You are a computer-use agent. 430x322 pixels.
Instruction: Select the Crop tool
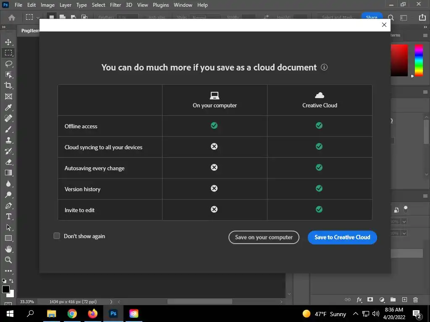coord(8,86)
